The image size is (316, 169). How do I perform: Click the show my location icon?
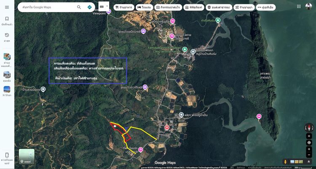(x=309, y=143)
